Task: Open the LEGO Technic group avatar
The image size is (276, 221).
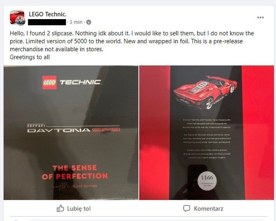Action: tap(17, 17)
